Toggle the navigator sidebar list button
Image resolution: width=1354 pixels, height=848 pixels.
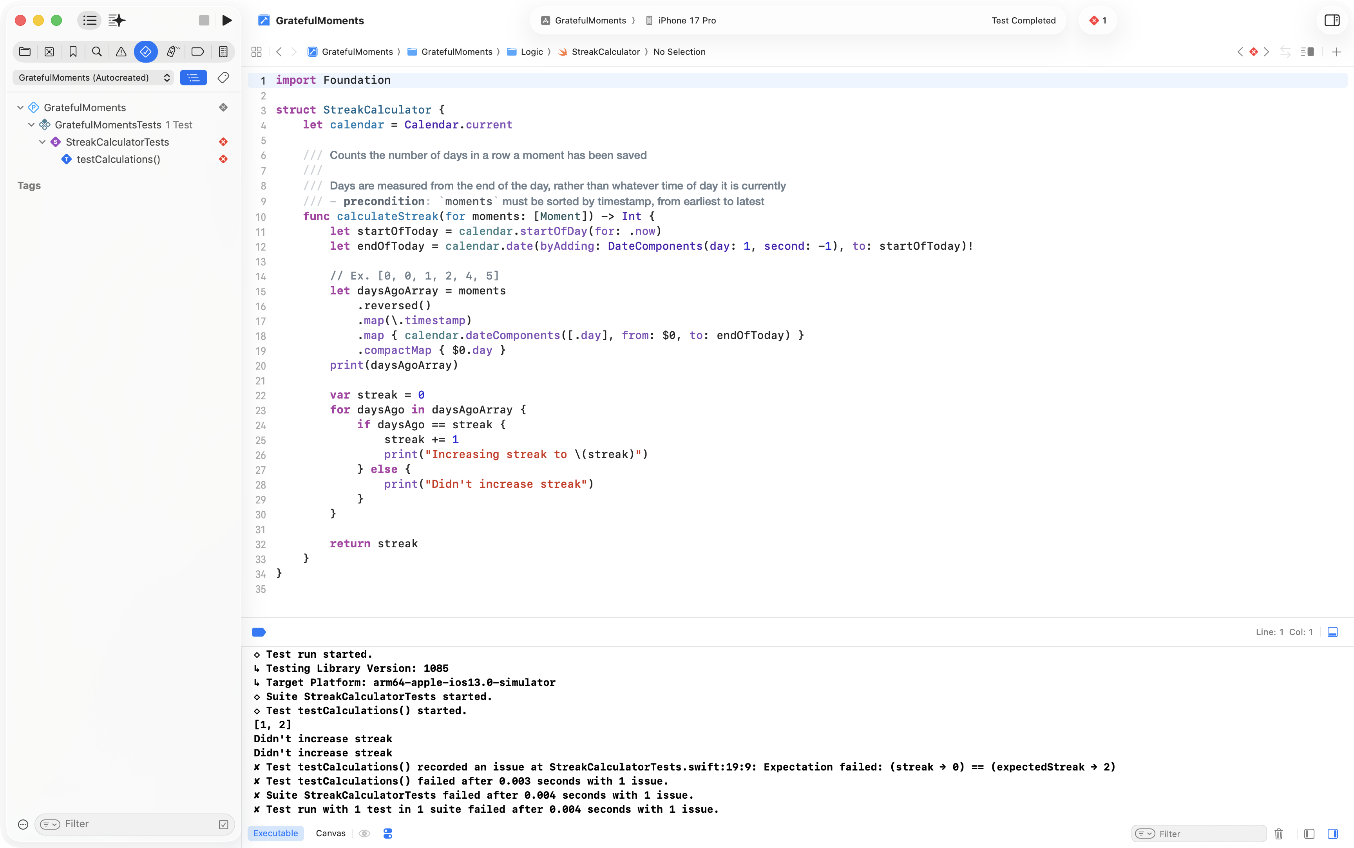(x=90, y=21)
